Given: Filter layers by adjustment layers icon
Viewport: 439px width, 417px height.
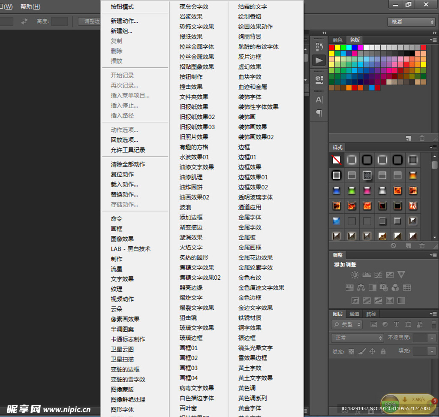Looking at the screenshot, I should tap(385, 324).
